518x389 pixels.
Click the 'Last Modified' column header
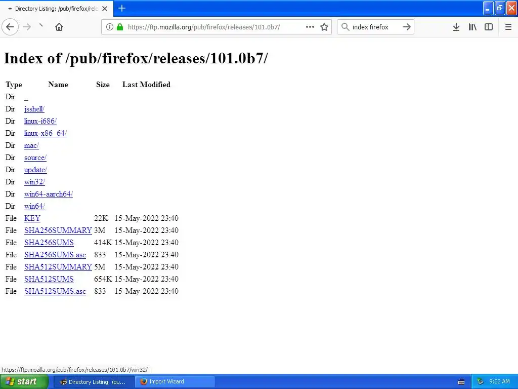(146, 85)
